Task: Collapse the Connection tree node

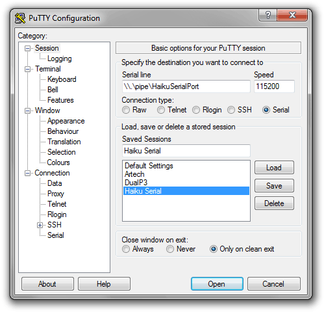Action: pos(27,174)
